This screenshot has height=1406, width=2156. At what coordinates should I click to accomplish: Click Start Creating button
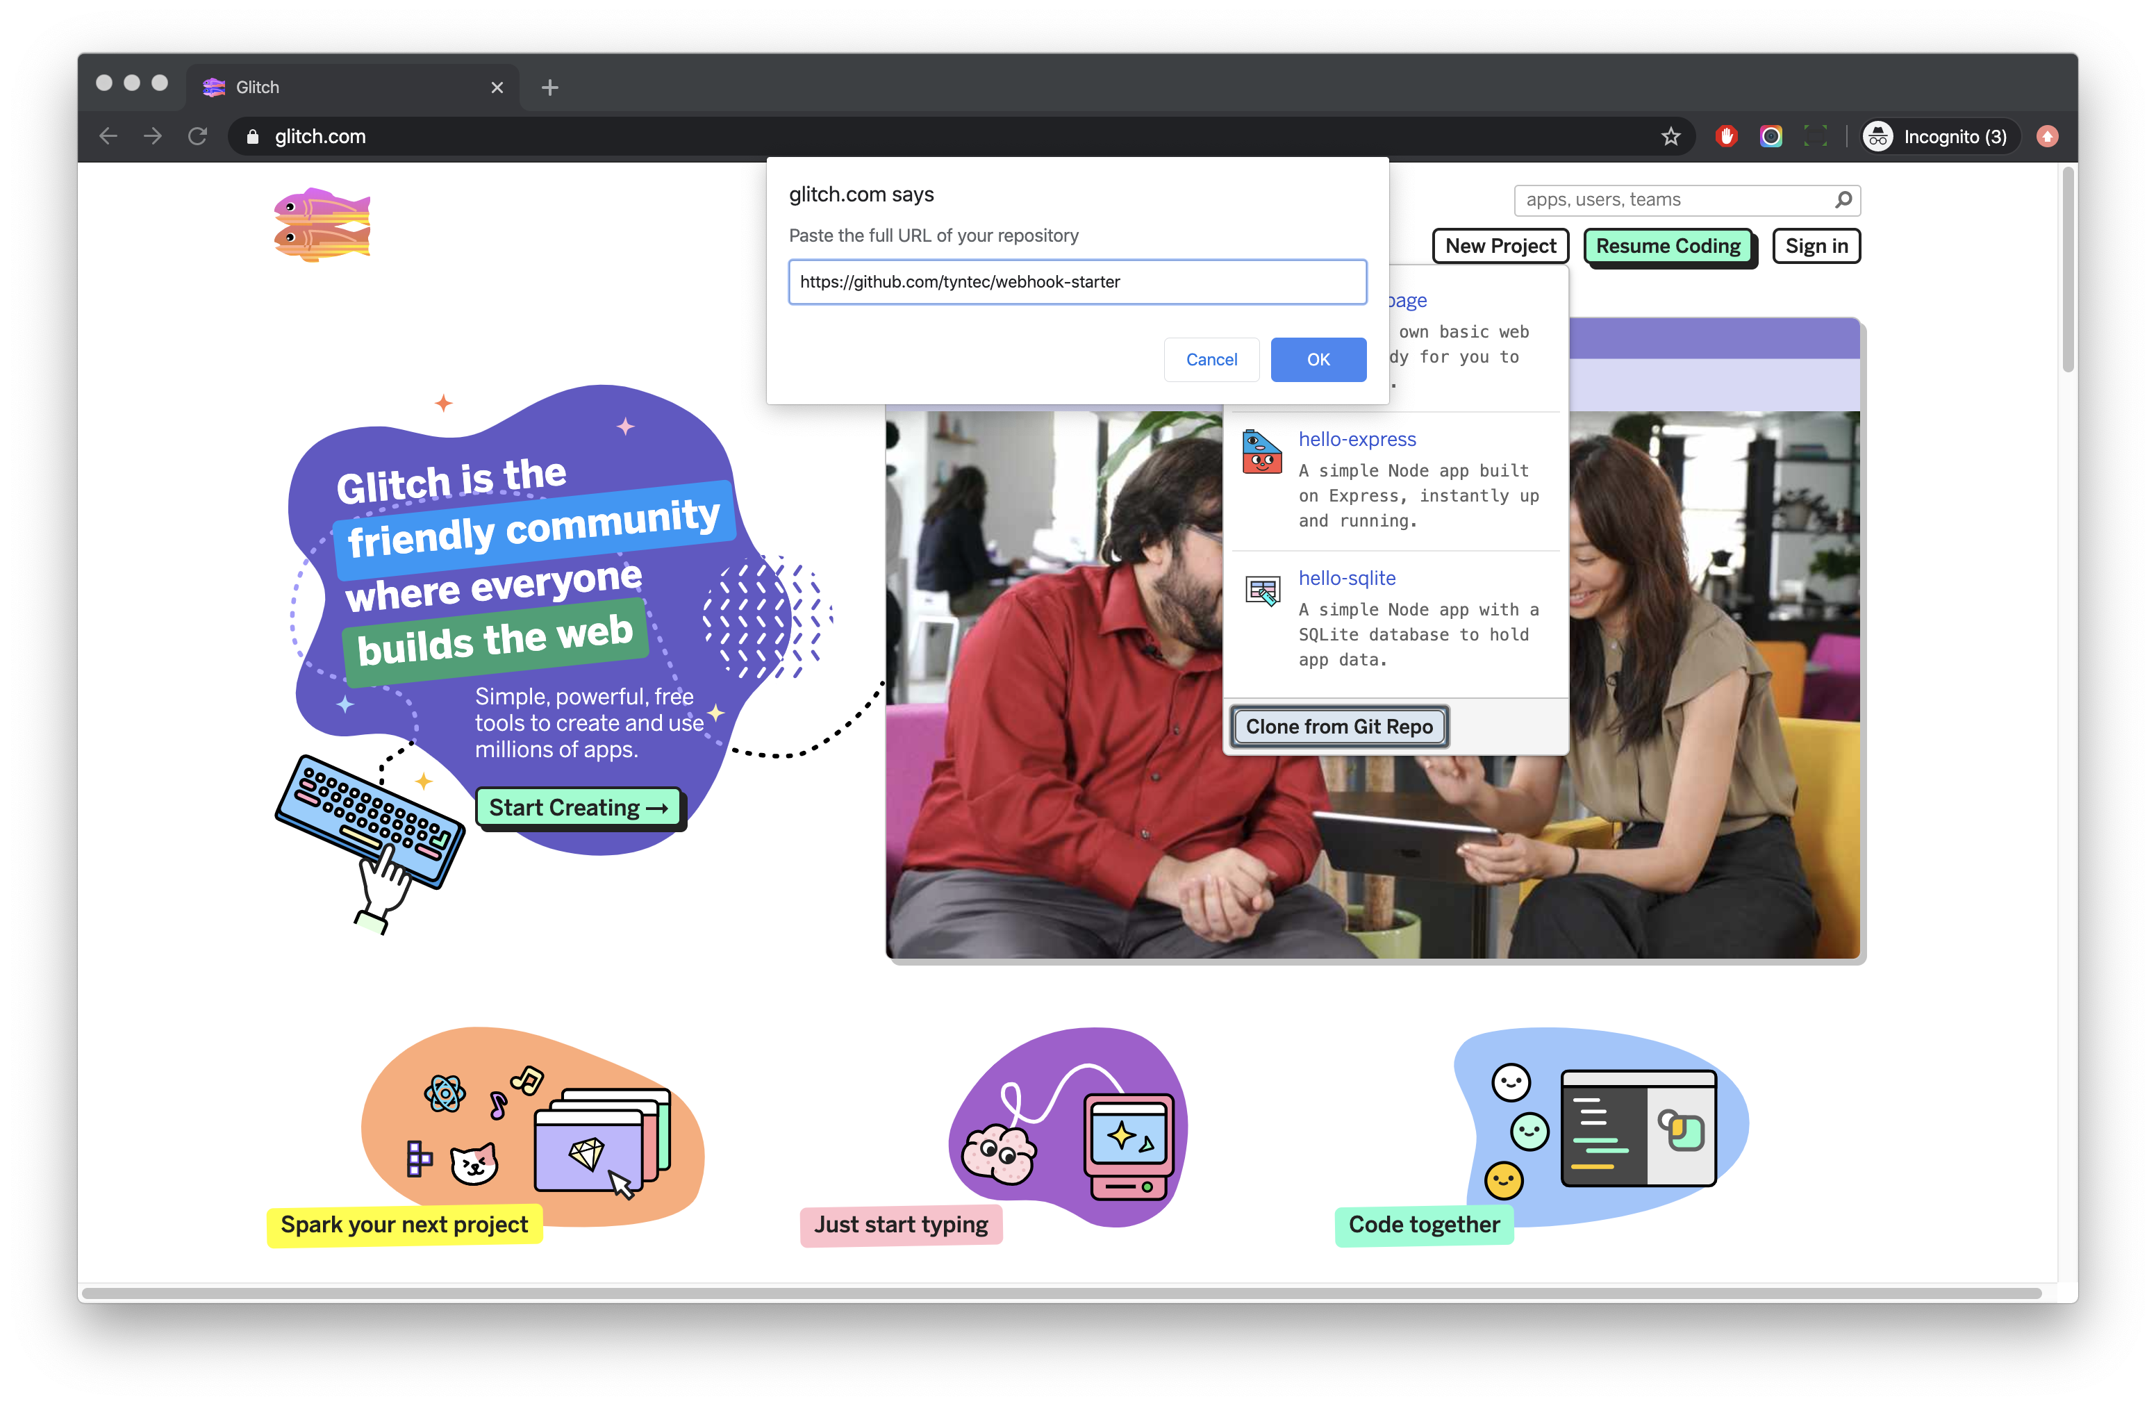pos(578,807)
